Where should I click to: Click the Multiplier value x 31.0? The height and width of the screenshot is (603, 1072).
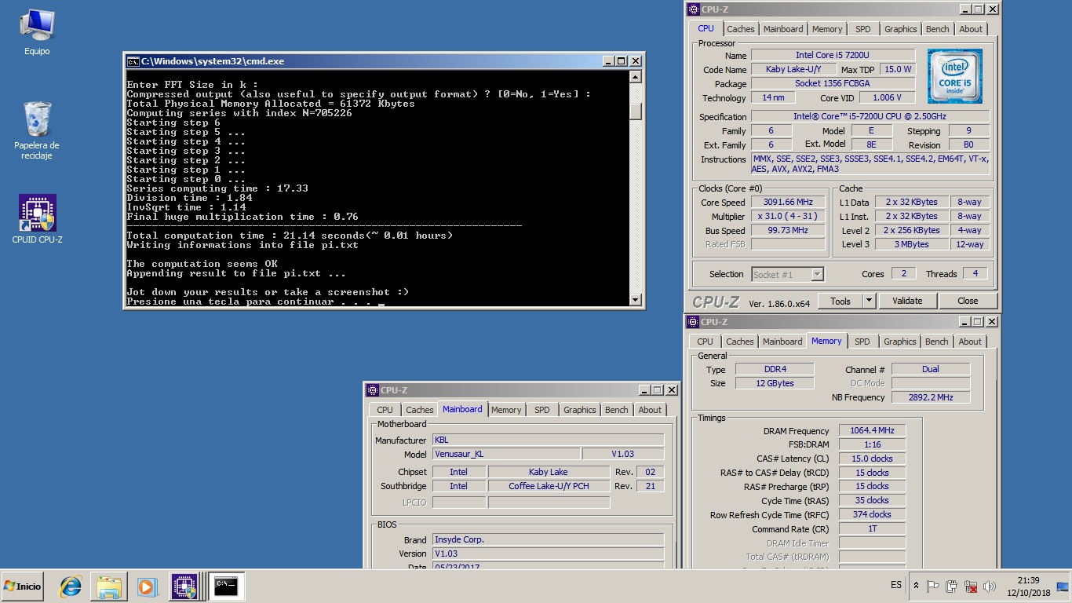click(x=789, y=216)
